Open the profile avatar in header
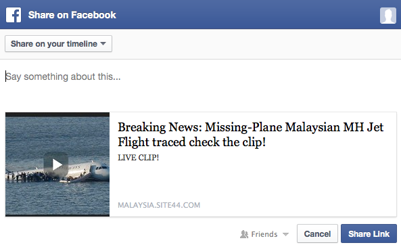This screenshot has width=401, height=247. click(388, 16)
